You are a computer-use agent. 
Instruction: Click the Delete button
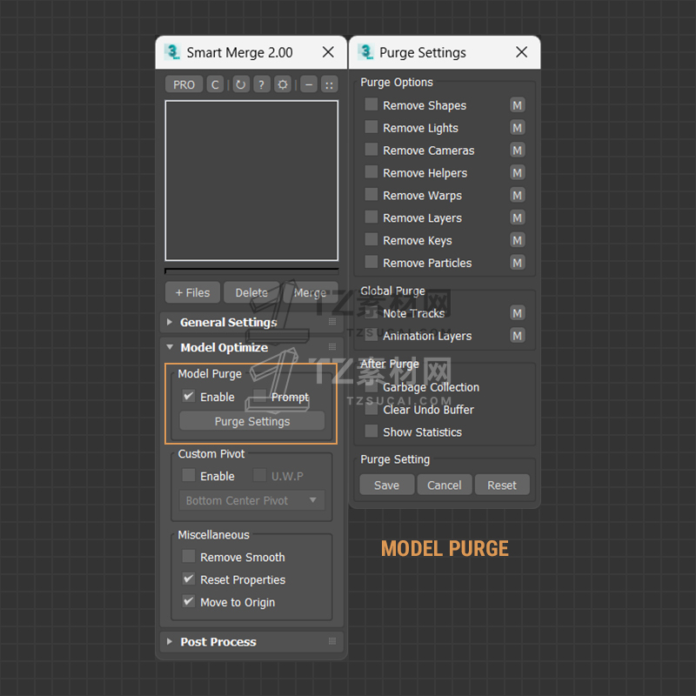click(x=251, y=292)
